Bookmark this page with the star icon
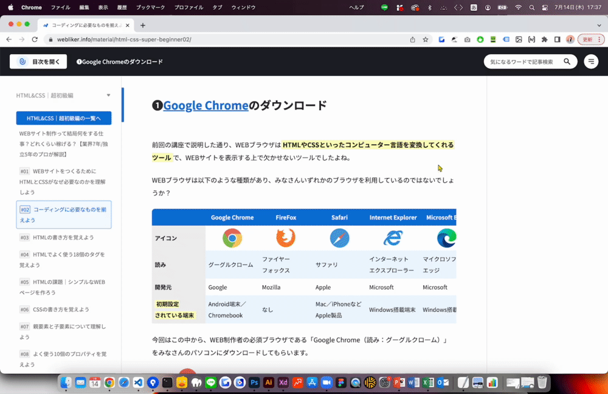The height and width of the screenshot is (394, 608). click(x=426, y=40)
